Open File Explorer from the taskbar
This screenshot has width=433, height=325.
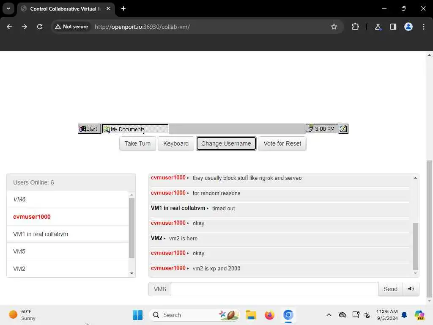tap(251, 315)
